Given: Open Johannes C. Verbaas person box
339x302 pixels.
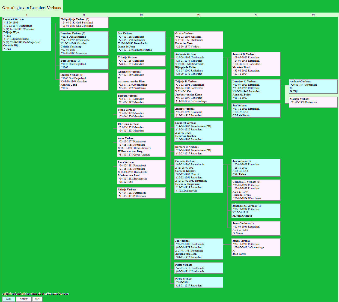Looking at the screenshot, I should coord(256,211).
